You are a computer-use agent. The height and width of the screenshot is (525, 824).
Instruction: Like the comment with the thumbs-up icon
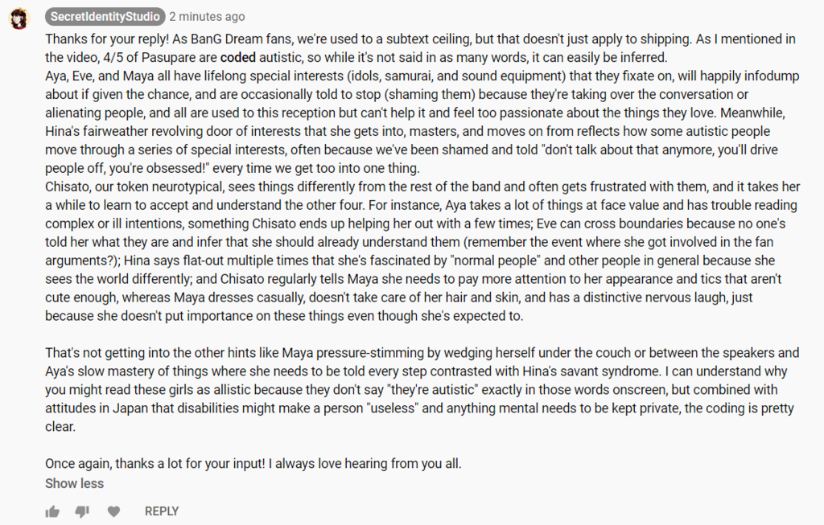pos(52,511)
